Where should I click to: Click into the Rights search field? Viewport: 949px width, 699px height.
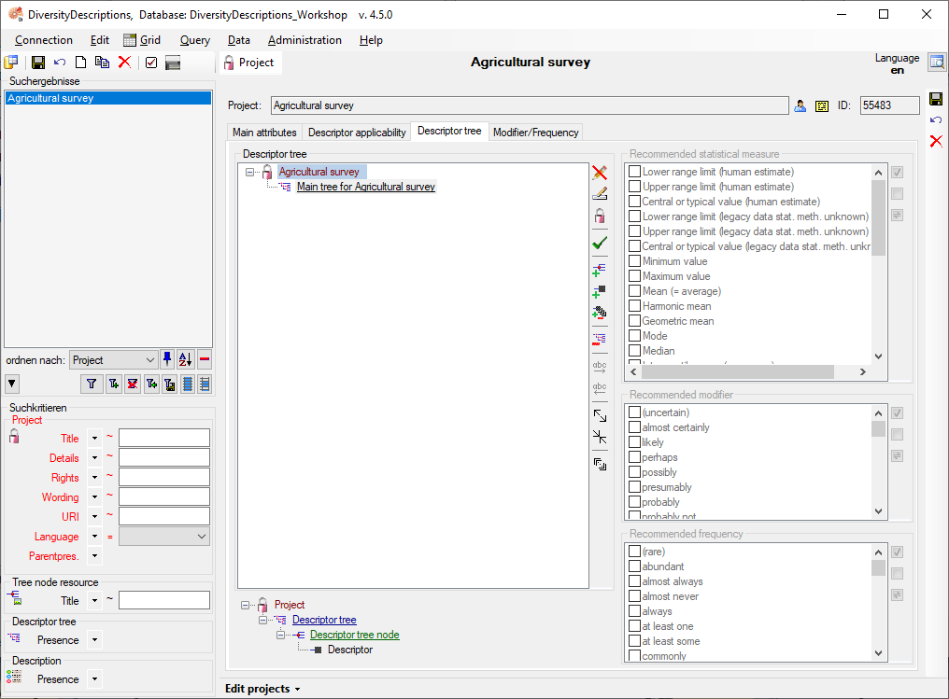[164, 478]
